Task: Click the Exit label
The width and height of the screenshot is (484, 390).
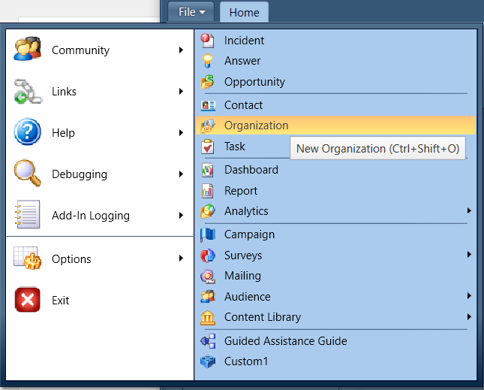Action: click(61, 301)
